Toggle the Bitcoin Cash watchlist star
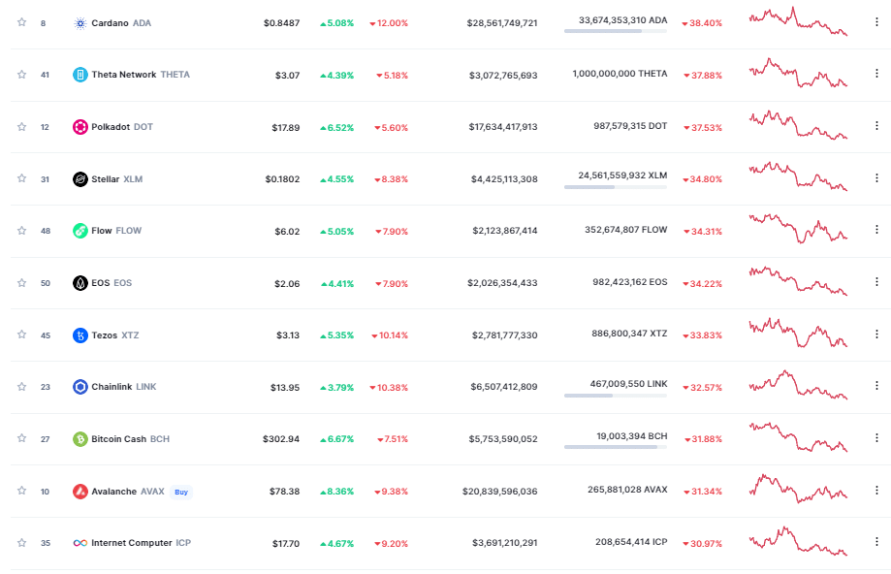 coord(21,438)
